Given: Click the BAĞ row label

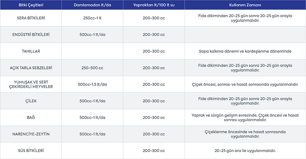Looking at the screenshot, I should pos(31,117).
